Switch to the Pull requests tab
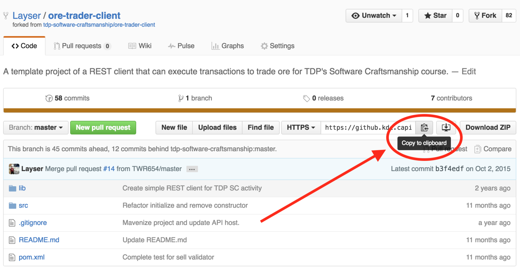This screenshot has width=520, height=271. click(82, 46)
